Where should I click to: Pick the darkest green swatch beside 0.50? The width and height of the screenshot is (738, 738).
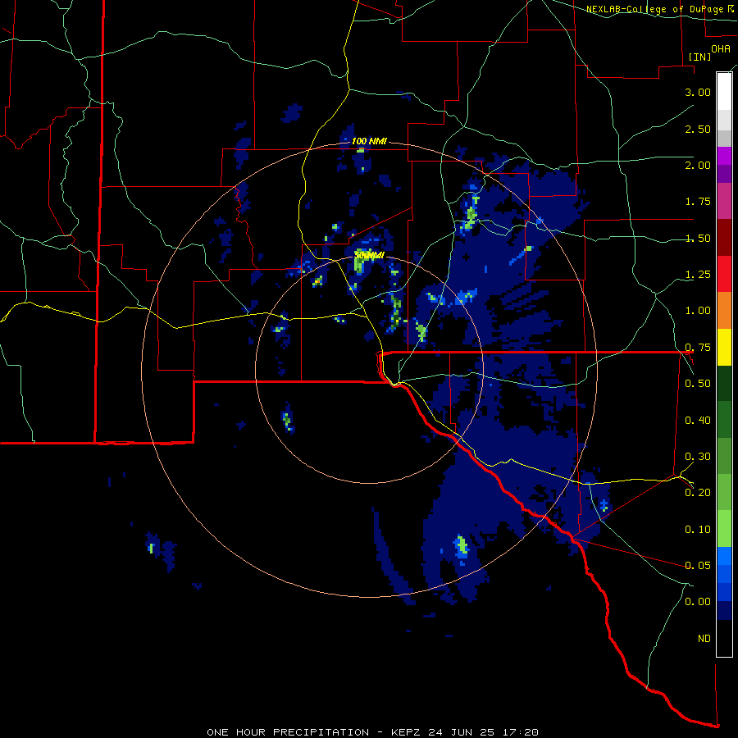pos(724,384)
